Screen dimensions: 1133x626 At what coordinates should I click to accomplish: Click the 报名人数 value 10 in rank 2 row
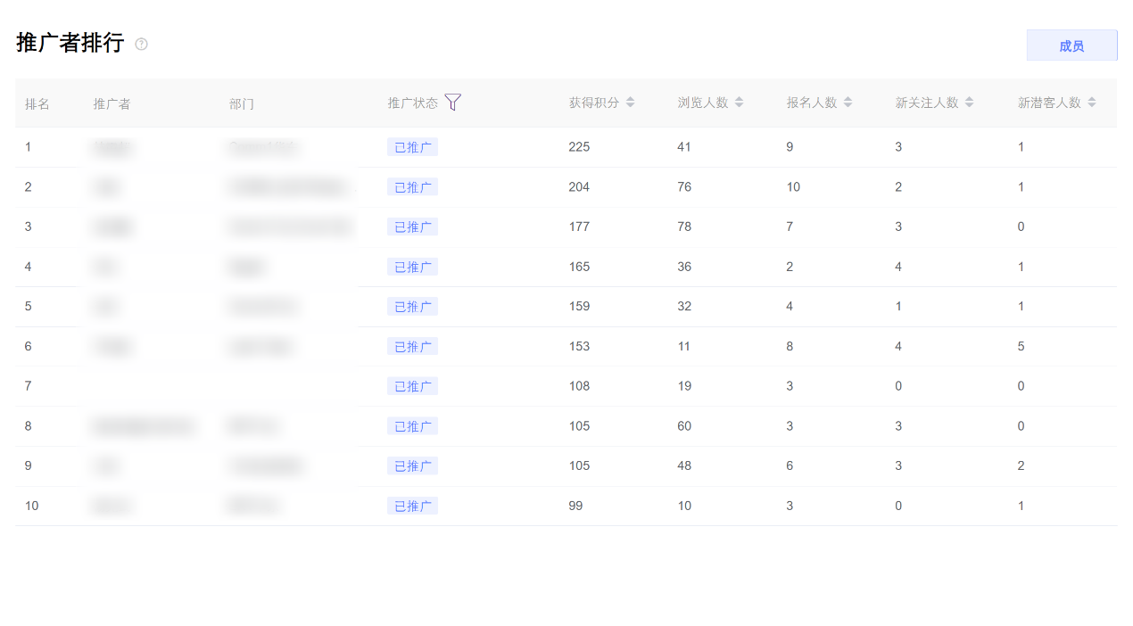pyautogui.click(x=793, y=187)
